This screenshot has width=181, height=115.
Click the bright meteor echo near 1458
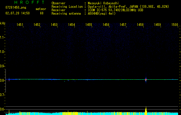[146, 80]
